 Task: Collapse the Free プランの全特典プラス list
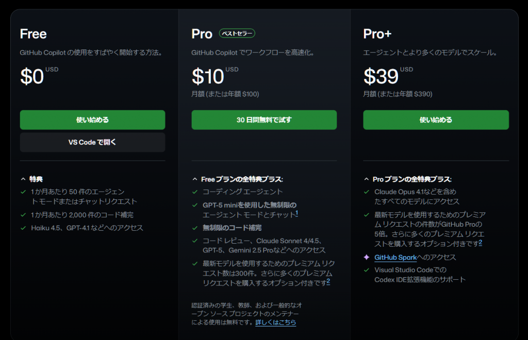point(195,179)
